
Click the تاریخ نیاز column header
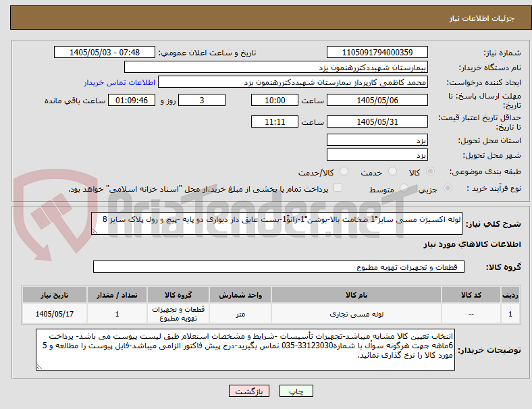pos(55,295)
